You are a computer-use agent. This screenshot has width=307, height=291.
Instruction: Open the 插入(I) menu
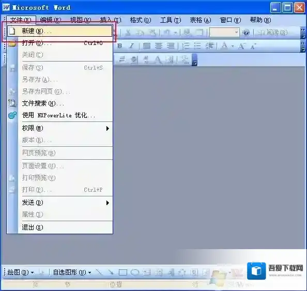(x=111, y=20)
